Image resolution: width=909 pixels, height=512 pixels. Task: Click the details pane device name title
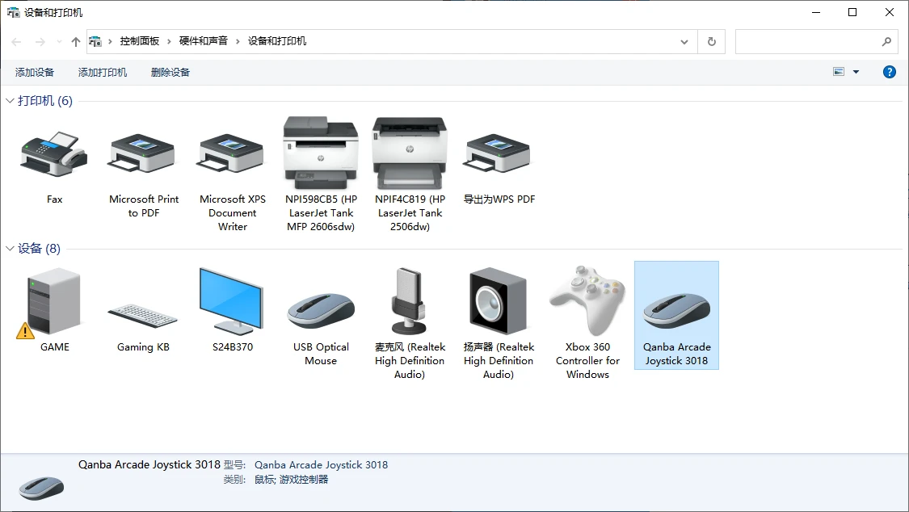[149, 464]
